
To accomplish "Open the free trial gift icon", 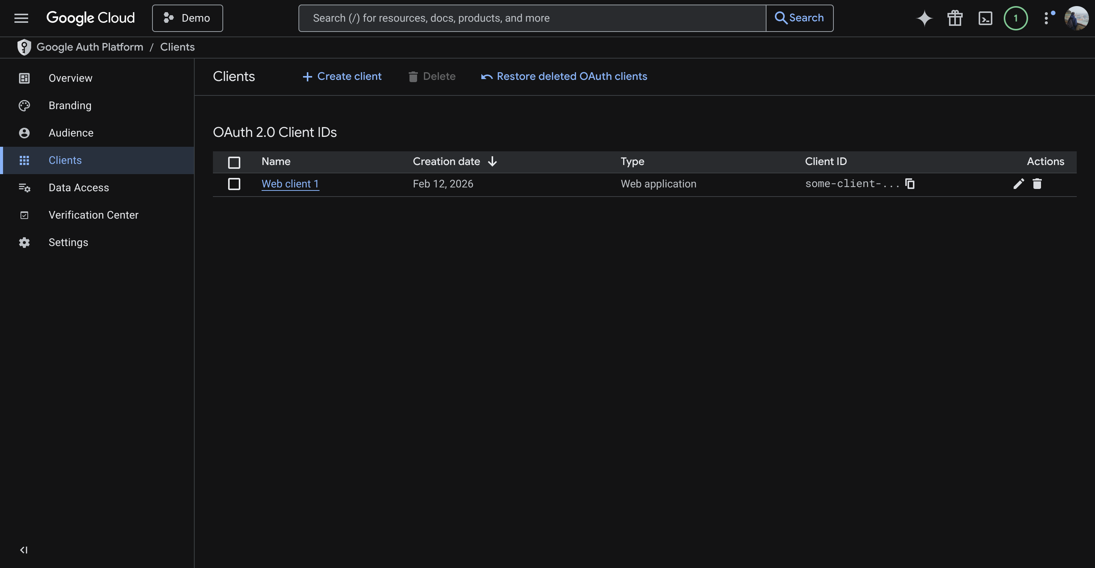I will tap(955, 18).
